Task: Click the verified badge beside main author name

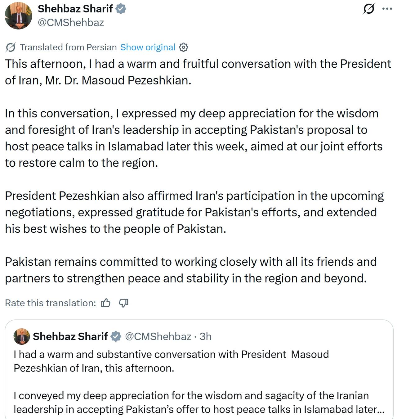Action: pyautogui.click(x=121, y=9)
